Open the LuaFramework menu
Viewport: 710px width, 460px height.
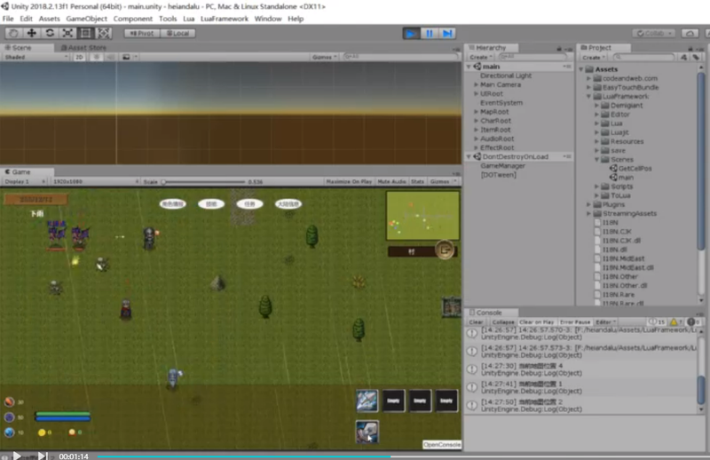pos(225,19)
